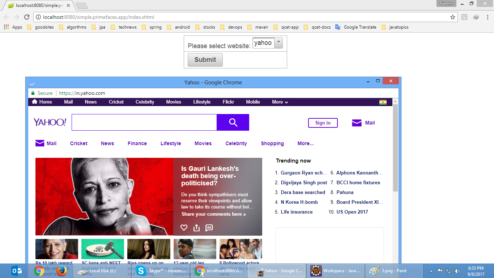Open a new tab with the blank tab button
The image size is (494, 278).
(81, 6)
